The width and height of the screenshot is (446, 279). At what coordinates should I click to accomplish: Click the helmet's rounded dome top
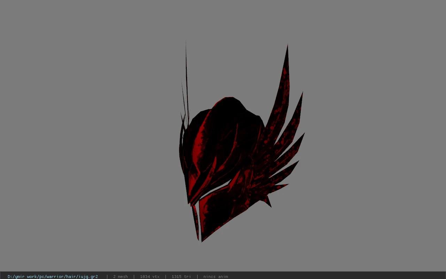point(230,105)
